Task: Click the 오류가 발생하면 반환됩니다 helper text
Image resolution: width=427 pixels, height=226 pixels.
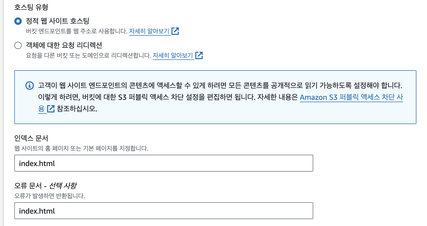Action: click(x=50, y=196)
